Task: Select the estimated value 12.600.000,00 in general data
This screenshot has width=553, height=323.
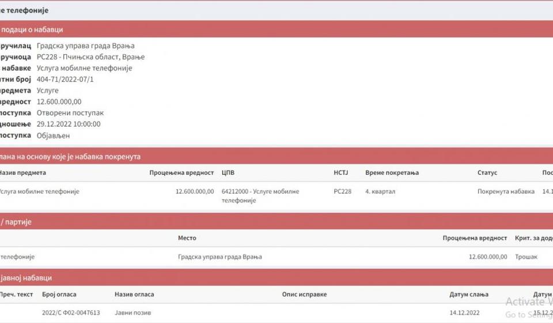Action: tap(59, 102)
